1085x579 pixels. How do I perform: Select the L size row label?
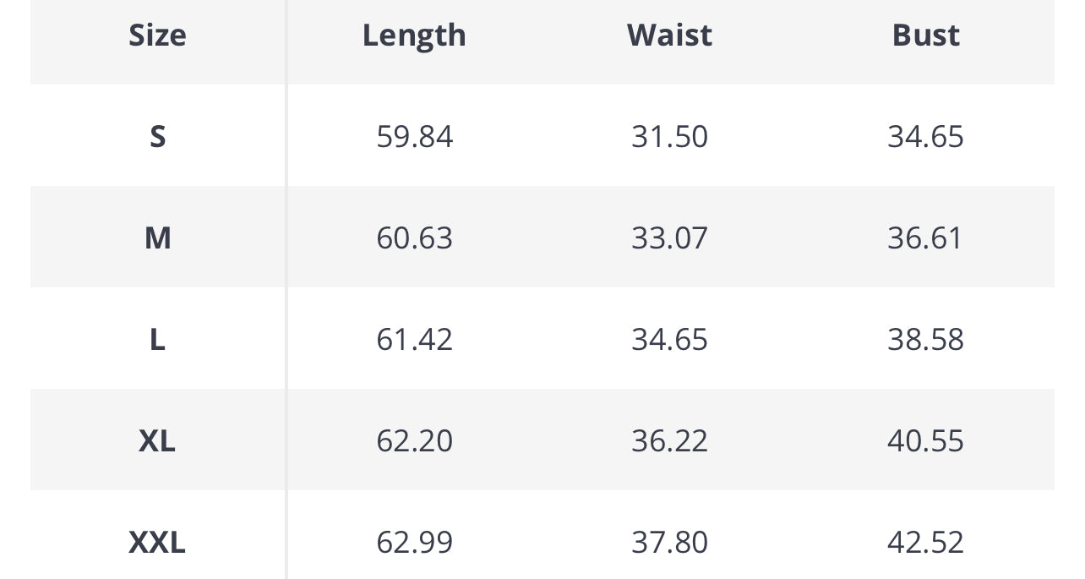[157, 339]
